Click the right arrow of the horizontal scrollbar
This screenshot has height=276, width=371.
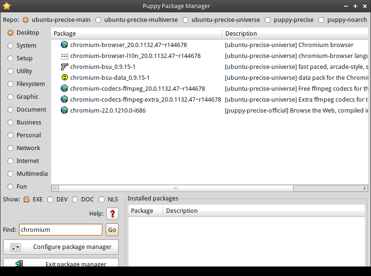click(x=365, y=188)
